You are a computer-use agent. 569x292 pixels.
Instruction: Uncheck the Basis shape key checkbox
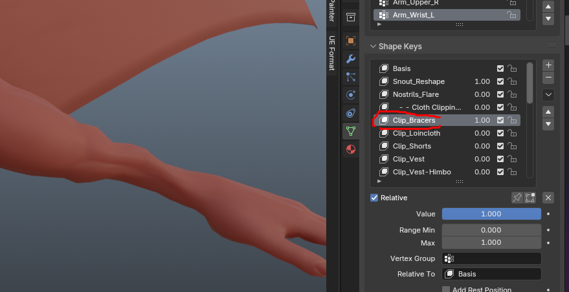click(x=500, y=68)
